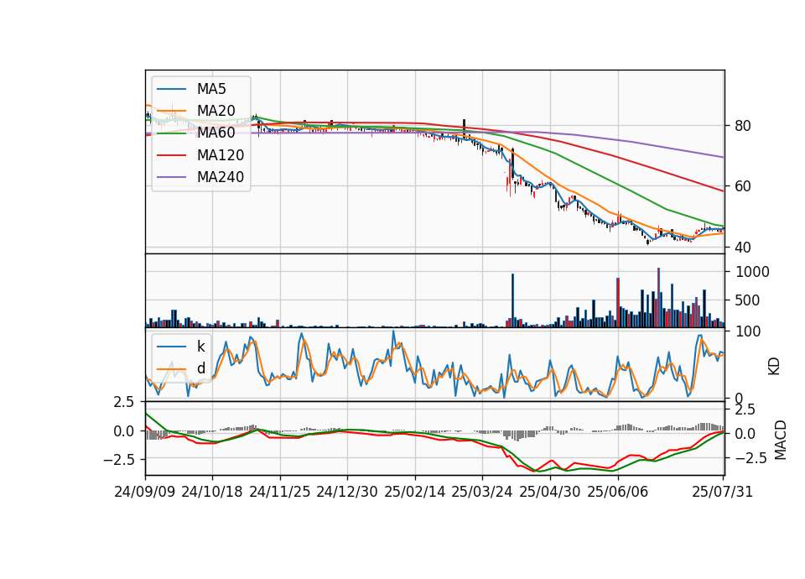
Task: Click the tallest volume bar in the volume panel
Action: (658, 297)
